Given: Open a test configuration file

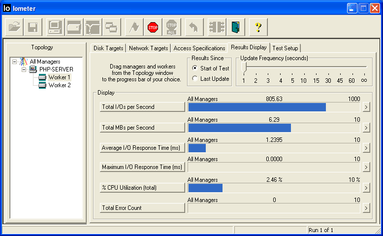Looking at the screenshot, I should pyautogui.click(x=14, y=27).
